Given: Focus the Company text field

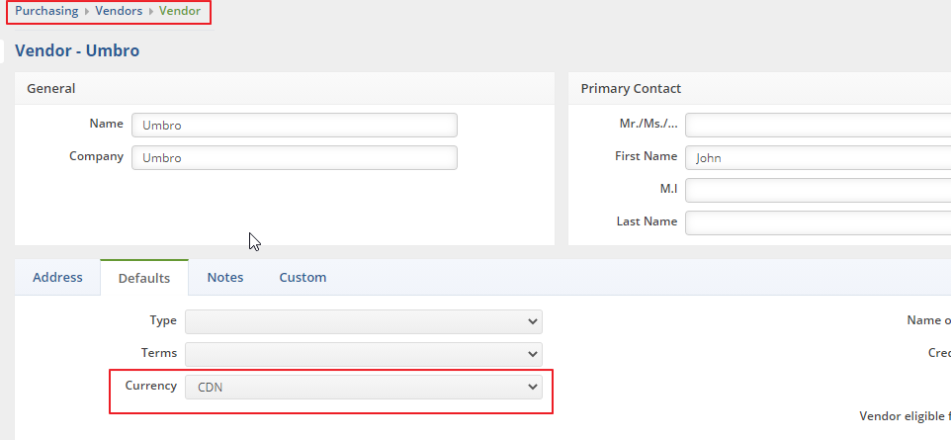Looking at the screenshot, I should (x=294, y=157).
